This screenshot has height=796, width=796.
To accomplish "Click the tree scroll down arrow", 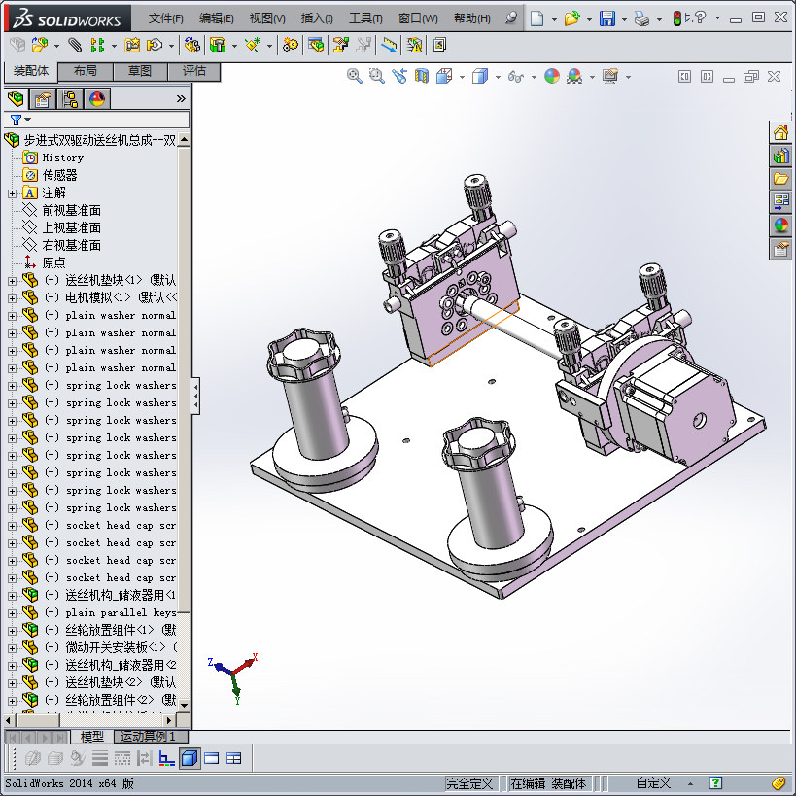I will tap(185, 705).
